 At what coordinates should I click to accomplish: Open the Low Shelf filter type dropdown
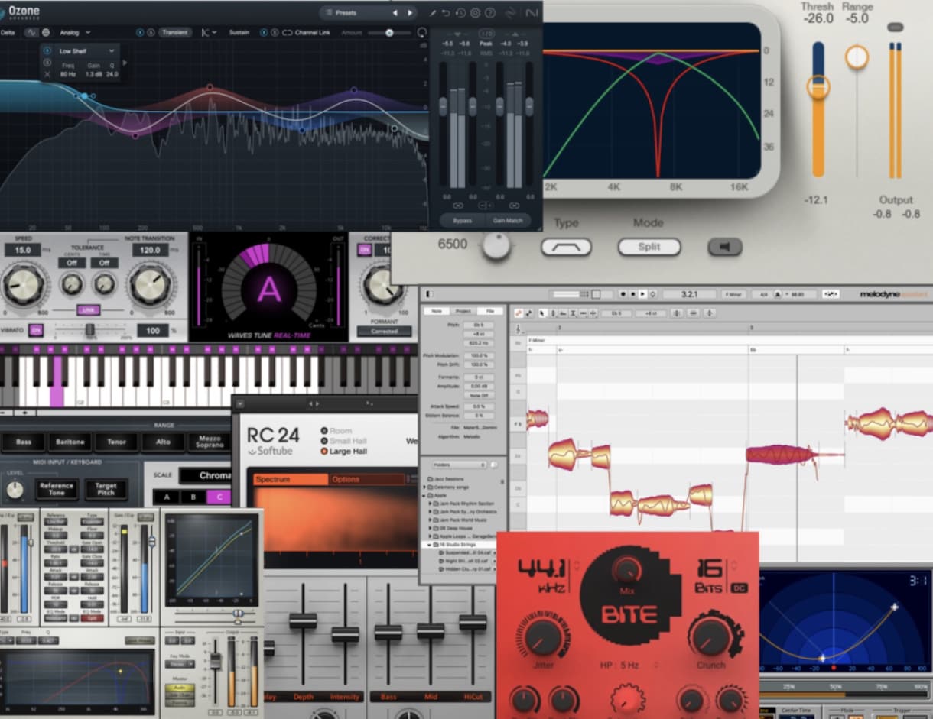[87, 51]
